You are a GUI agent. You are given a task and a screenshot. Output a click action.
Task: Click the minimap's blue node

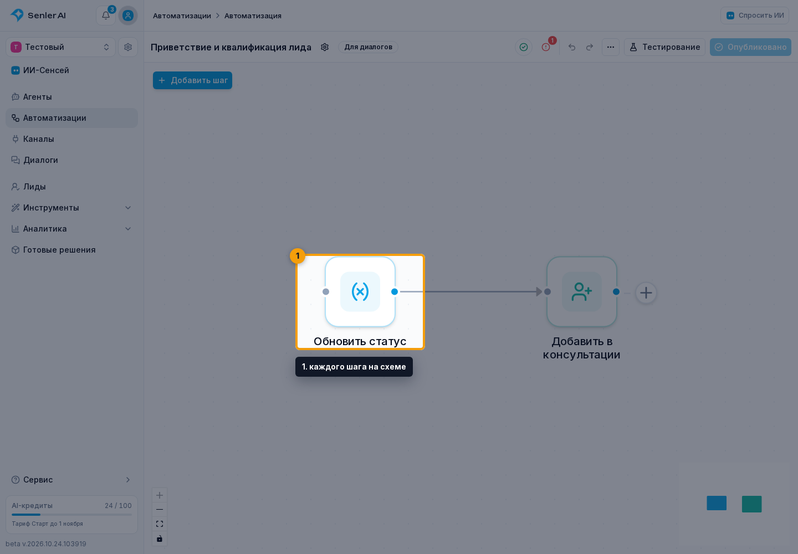[717, 503]
